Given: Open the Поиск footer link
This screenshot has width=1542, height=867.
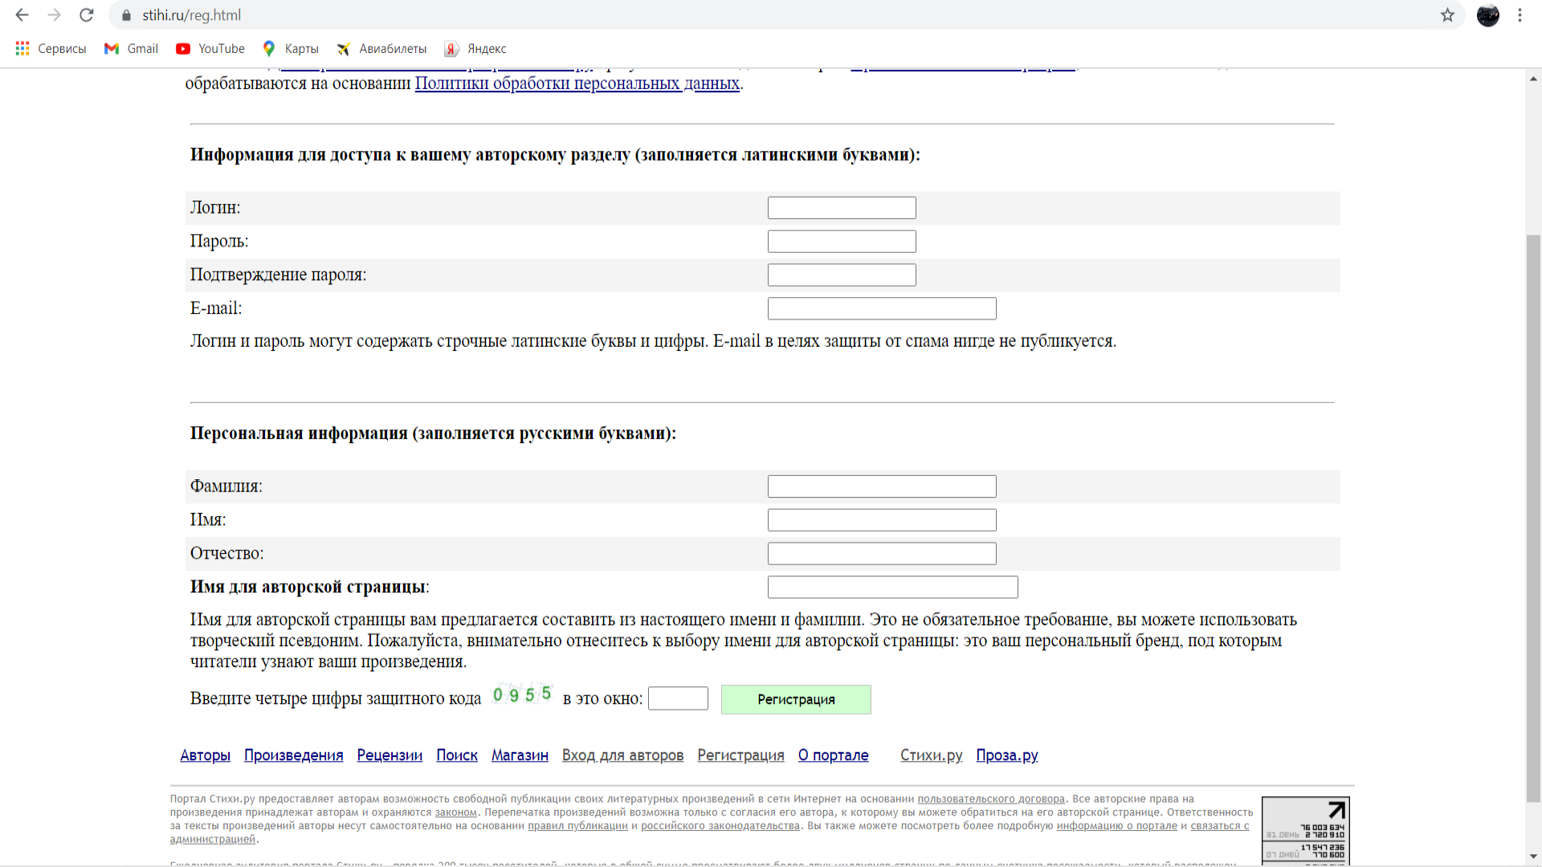Looking at the screenshot, I should pos(457,755).
